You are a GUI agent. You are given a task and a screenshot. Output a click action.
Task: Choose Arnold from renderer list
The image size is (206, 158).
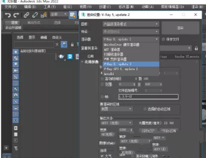pos(131,74)
